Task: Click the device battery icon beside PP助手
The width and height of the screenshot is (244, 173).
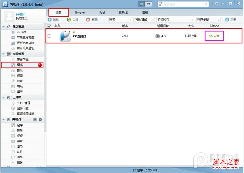Action: point(35,119)
